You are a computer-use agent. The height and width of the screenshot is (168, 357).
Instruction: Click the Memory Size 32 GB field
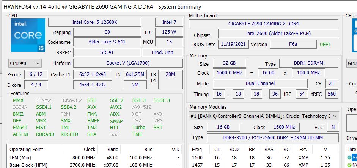point(229,63)
